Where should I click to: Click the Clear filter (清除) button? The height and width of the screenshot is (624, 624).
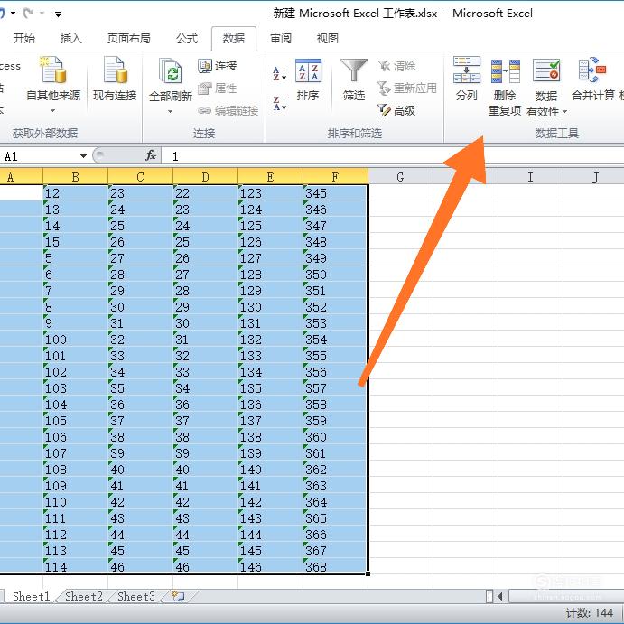396,66
